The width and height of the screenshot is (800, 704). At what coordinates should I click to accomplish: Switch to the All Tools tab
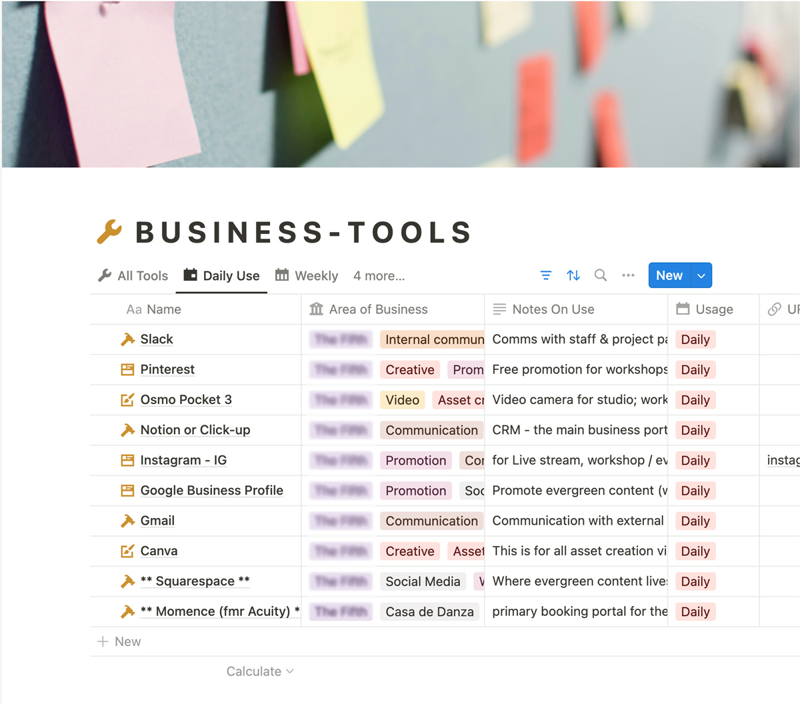[x=133, y=276]
